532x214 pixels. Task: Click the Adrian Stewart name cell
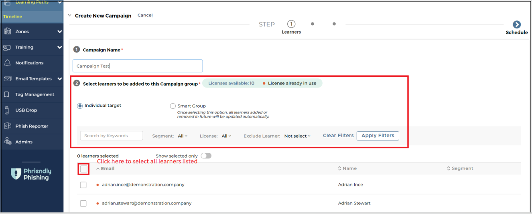pos(354,203)
